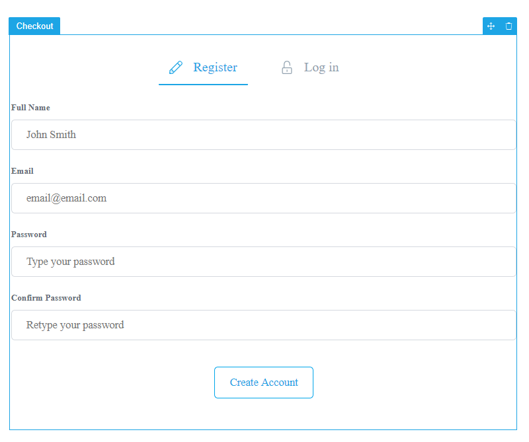Delete the Checkout block with trash icon

tap(509, 26)
